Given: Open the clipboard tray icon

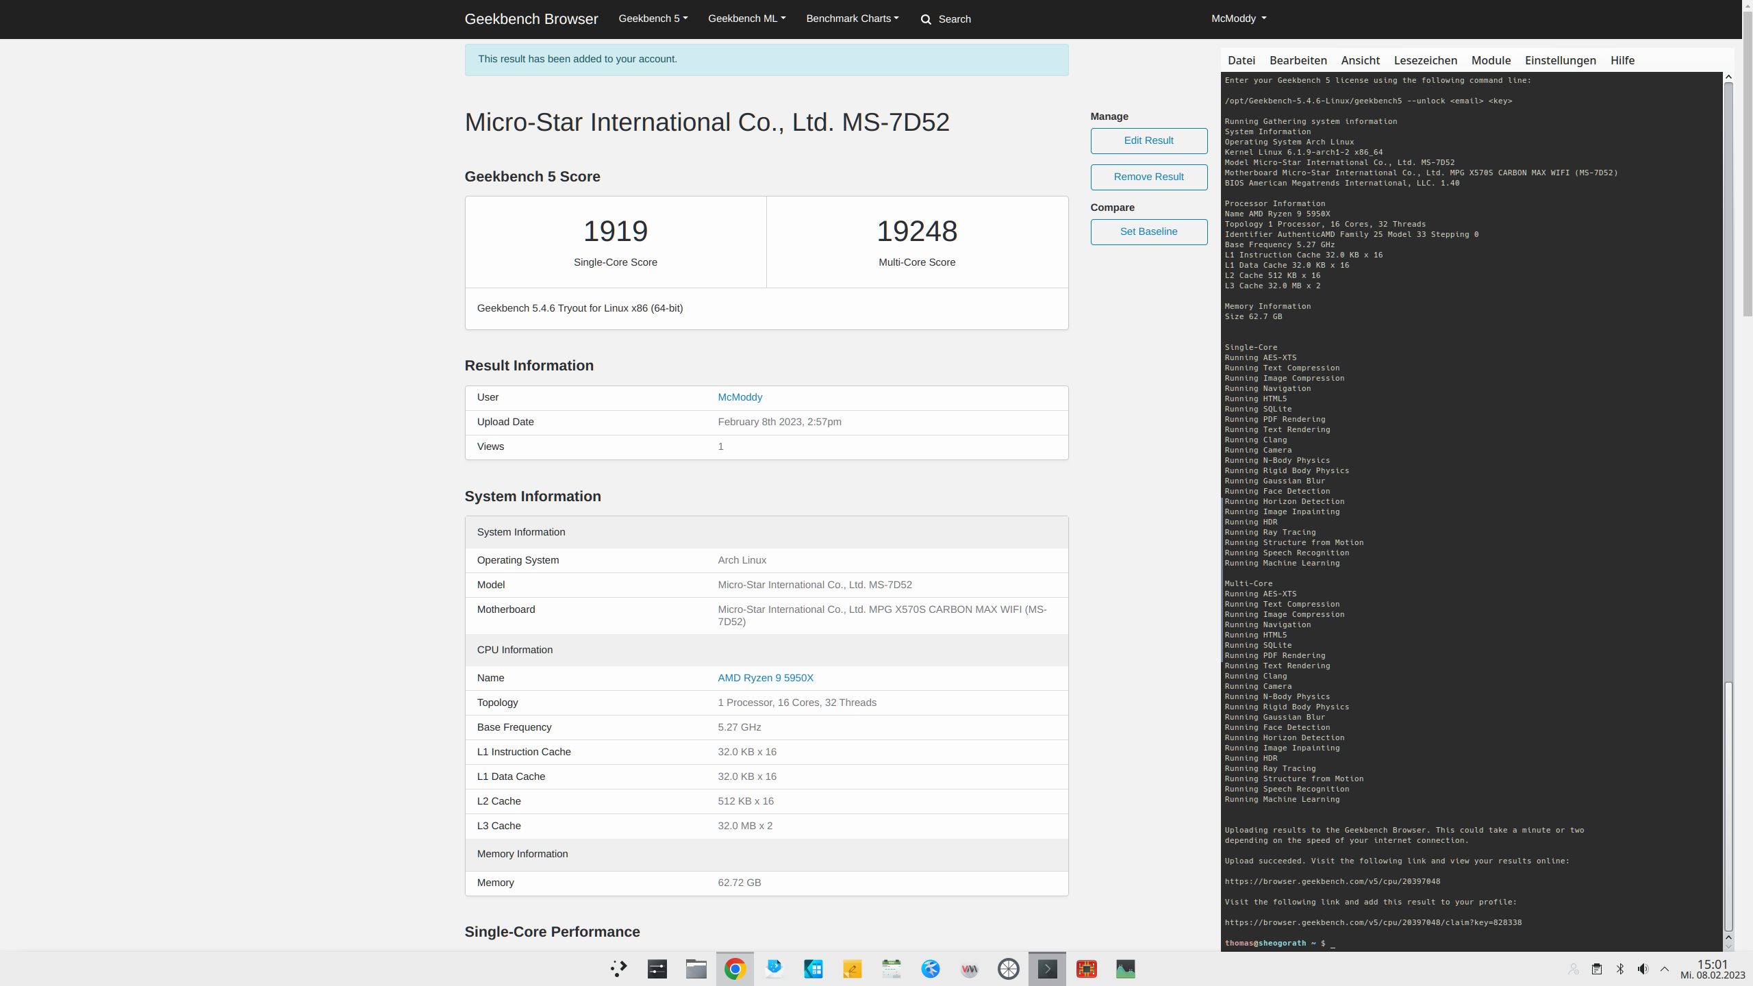Looking at the screenshot, I should 1597,969.
